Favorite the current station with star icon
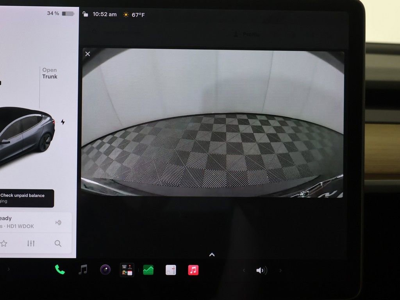The height and width of the screenshot is (300, 400). (4, 243)
